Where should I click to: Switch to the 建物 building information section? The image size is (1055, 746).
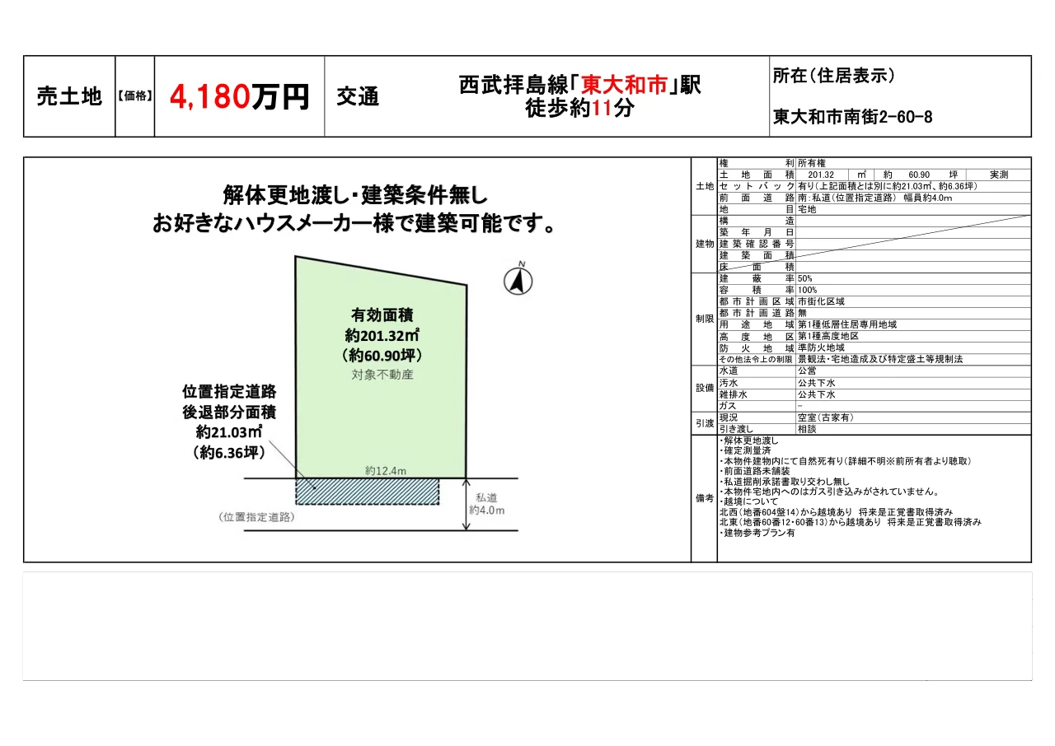705,243
